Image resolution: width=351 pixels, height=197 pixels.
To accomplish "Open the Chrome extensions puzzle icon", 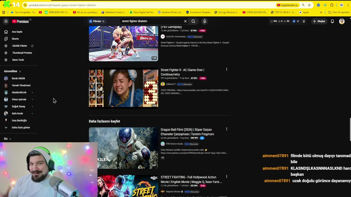I will [332, 5].
